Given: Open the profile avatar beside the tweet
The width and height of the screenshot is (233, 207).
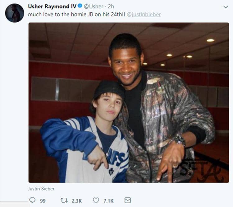Looking at the screenshot, I should tap(14, 13).
